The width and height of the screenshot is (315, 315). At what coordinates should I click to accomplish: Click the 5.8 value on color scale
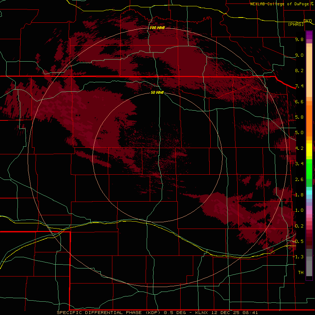pyautogui.click(x=299, y=117)
